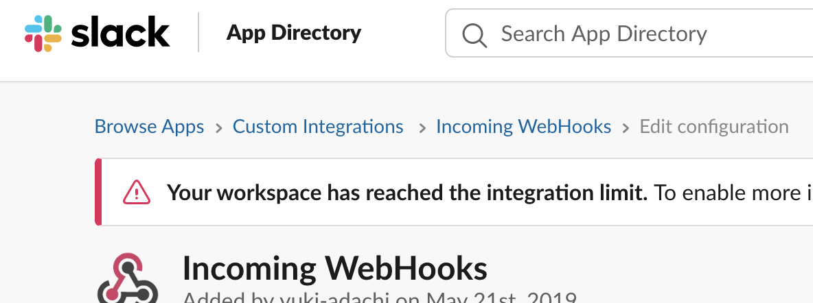Click the warning triangle alert icon
This screenshot has width=813, height=303.
137,192
